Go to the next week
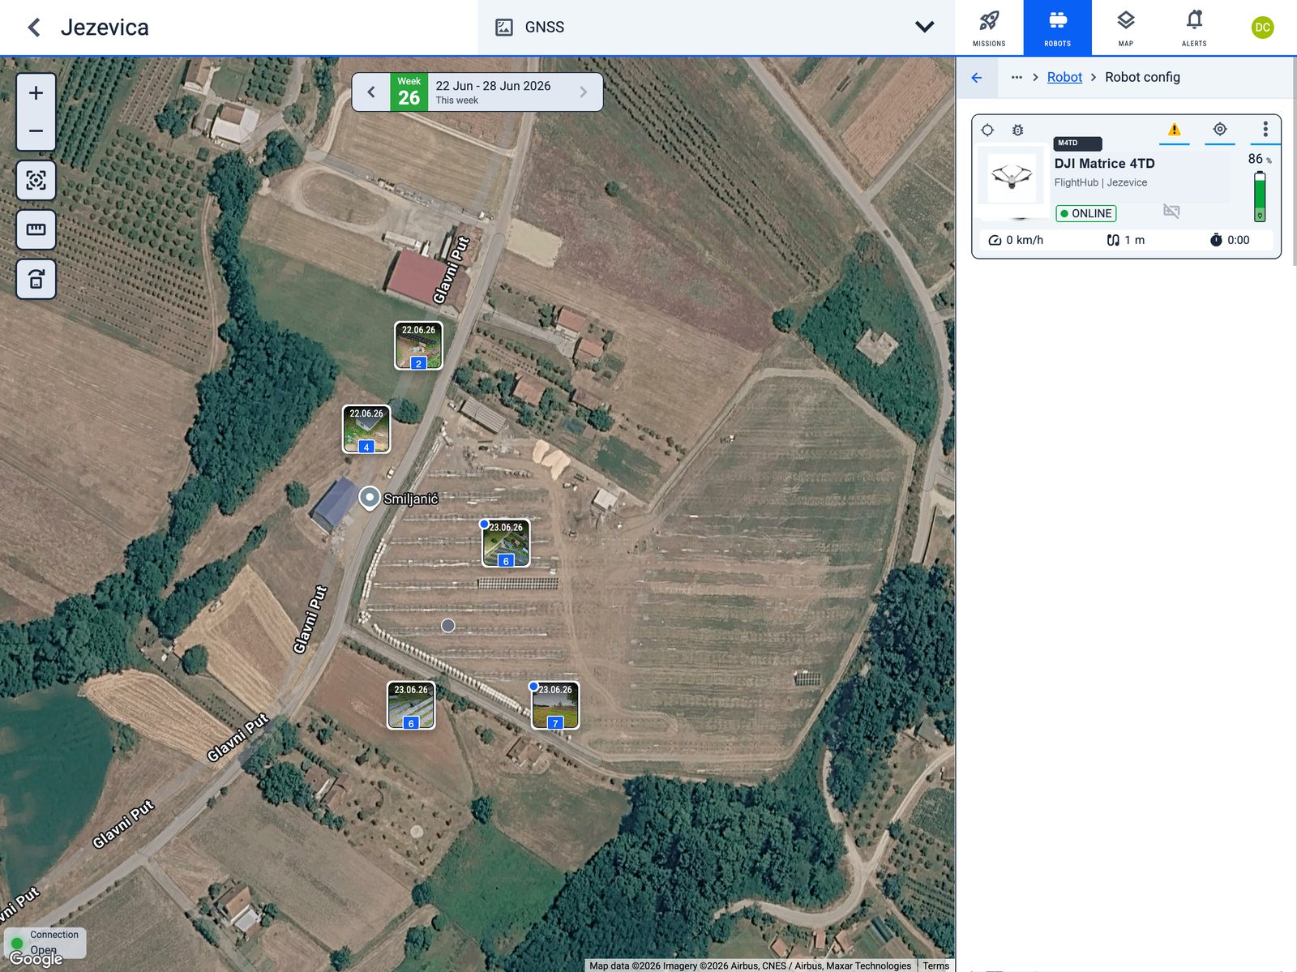 click(x=583, y=92)
